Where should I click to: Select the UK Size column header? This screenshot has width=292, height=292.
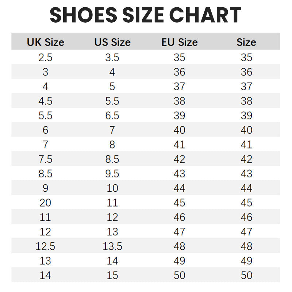(45, 42)
